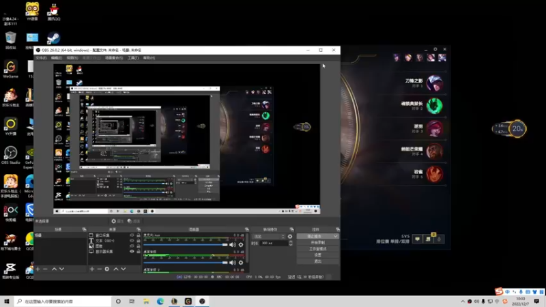Open the File menu in OBS
Viewport: 546px width, 307px height.
click(41, 58)
